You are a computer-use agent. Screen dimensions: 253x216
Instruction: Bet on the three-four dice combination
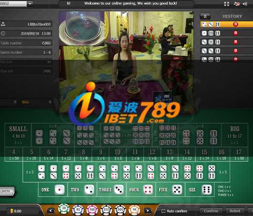(x=151, y=172)
